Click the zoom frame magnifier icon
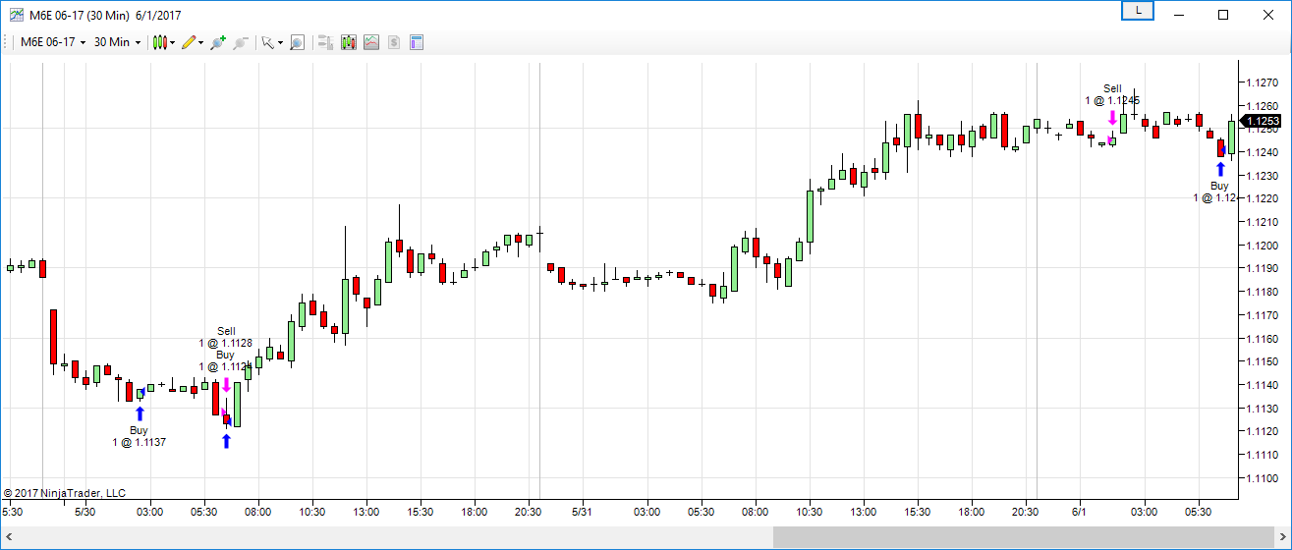Viewport: 1292px width, 550px height. tap(297, 42)
